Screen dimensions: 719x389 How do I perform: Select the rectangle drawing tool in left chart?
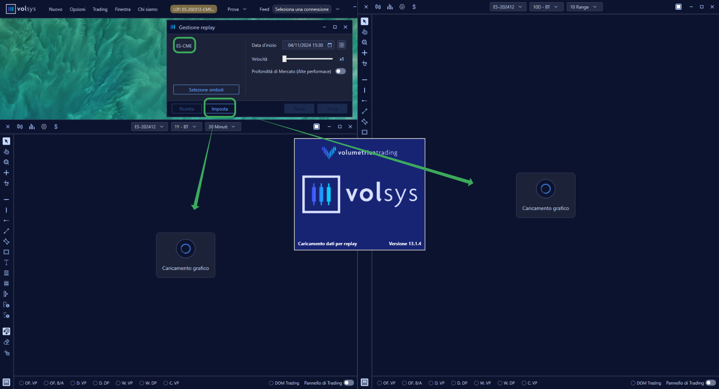click(6, 252)
